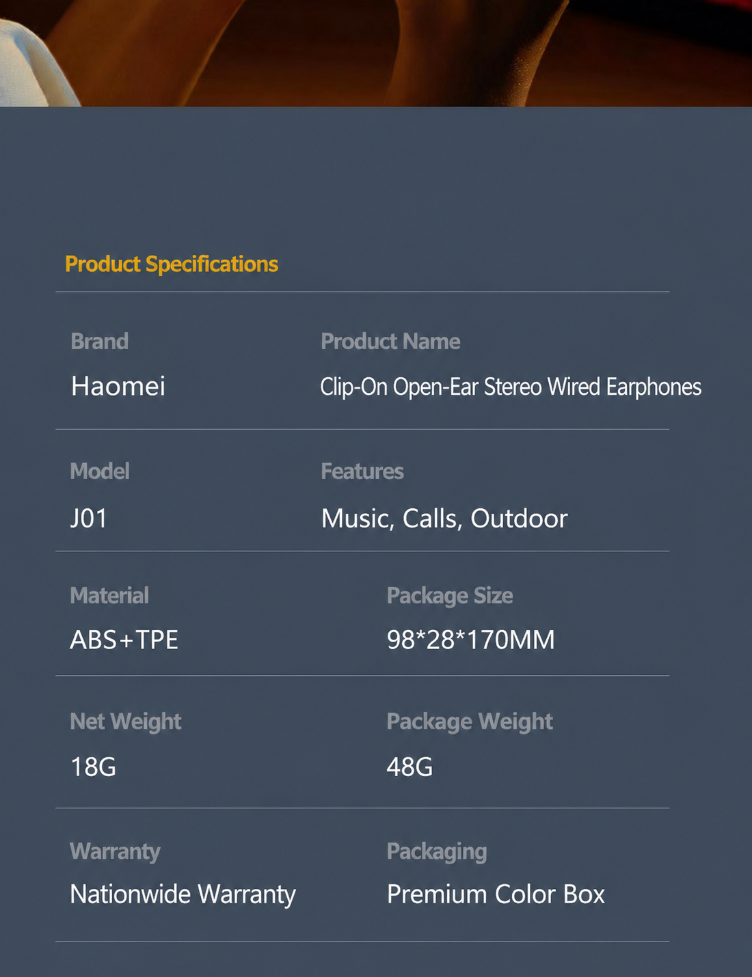Click the 98*28*170MM dimensions value

[x=471, y=639]
